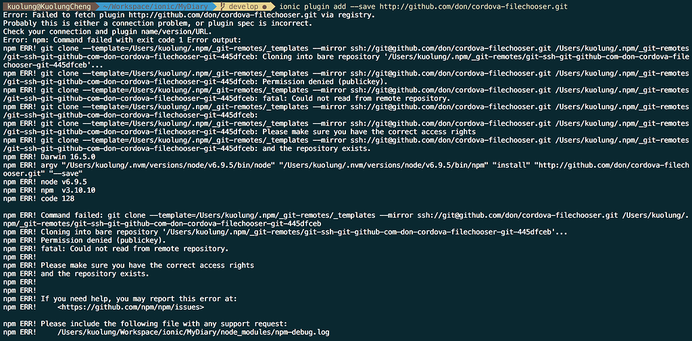This screenshot has width=692, height=341.
Task: Click the 'npm ERR! Darwin 16.5.0' line
Action: (49, 157)
